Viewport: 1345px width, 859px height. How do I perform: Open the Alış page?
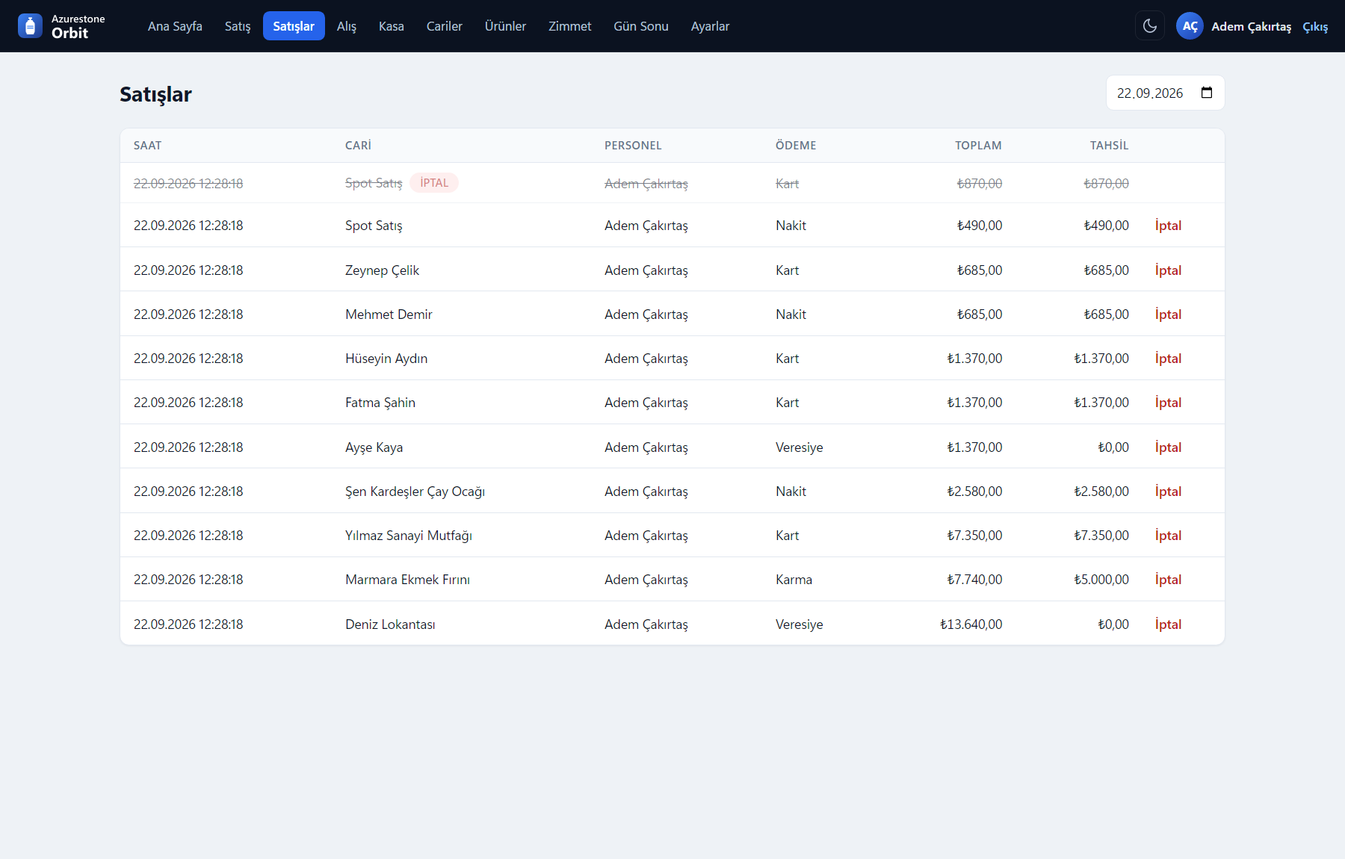[x=347, y=26]
